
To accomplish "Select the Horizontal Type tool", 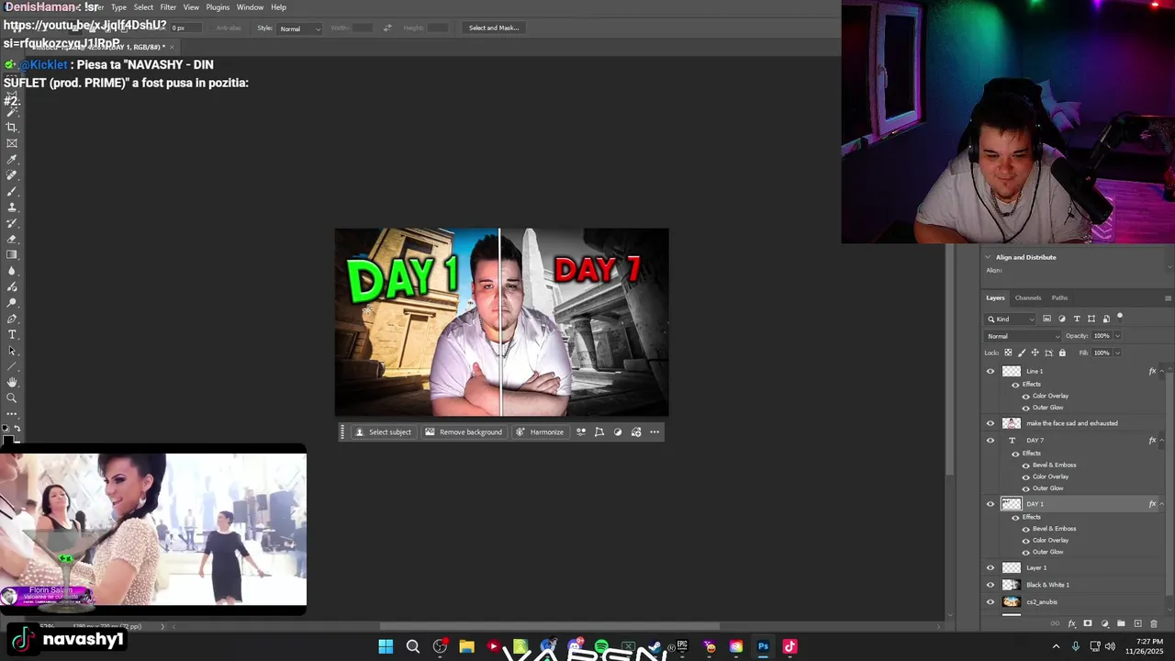I will coord(12,334).
